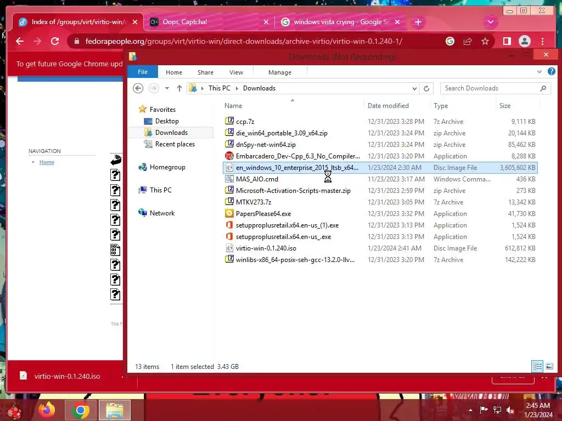Open the Action Center flag icon
562x421 pixels.
[484, 410]
